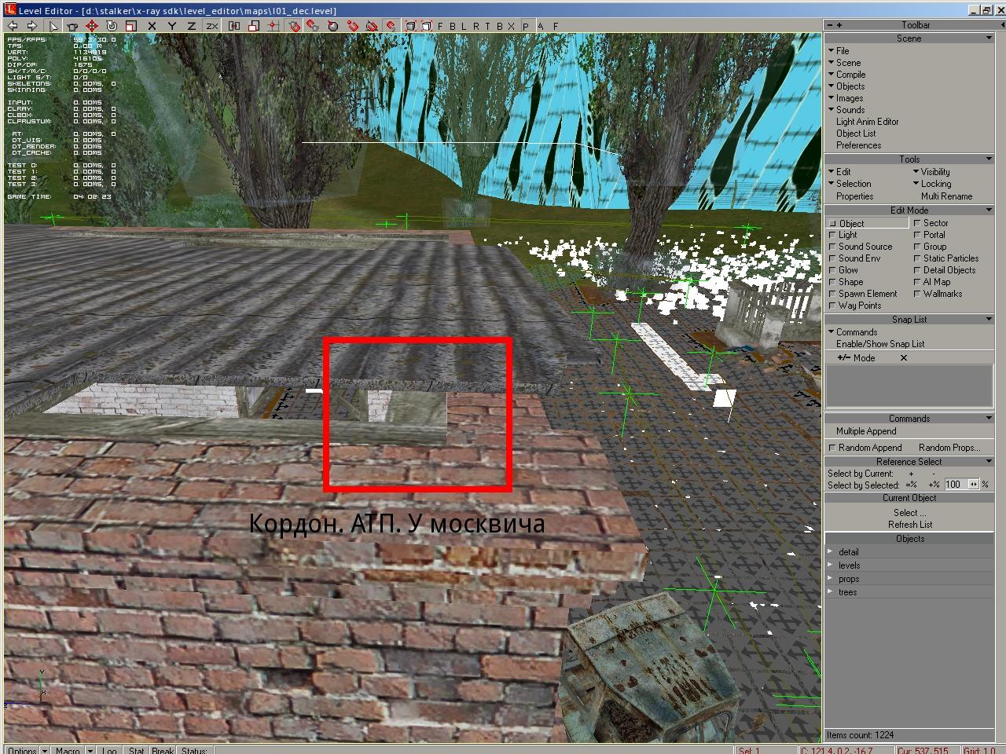Image resolution: width=1006 pixels, height=754 pixels.
Task: Open the Visibility dropdown menu
Action: click(x=931, y=172)
